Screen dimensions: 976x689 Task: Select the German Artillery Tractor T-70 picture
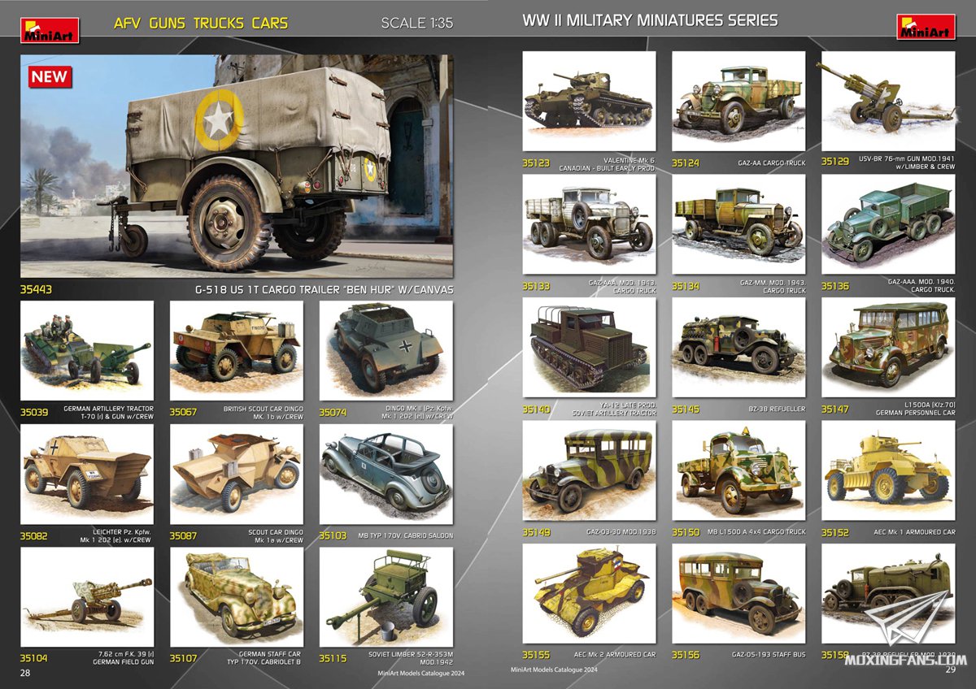click(x=87, y=351)
